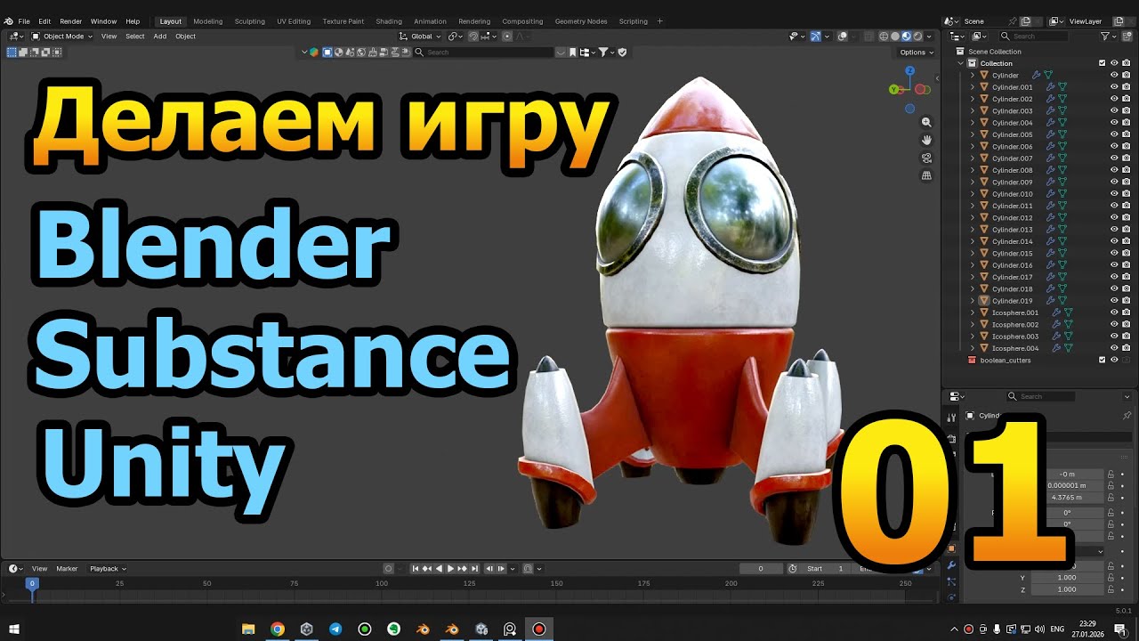
Task: Open the timeline Marker menu
Action: coord(67,569)
